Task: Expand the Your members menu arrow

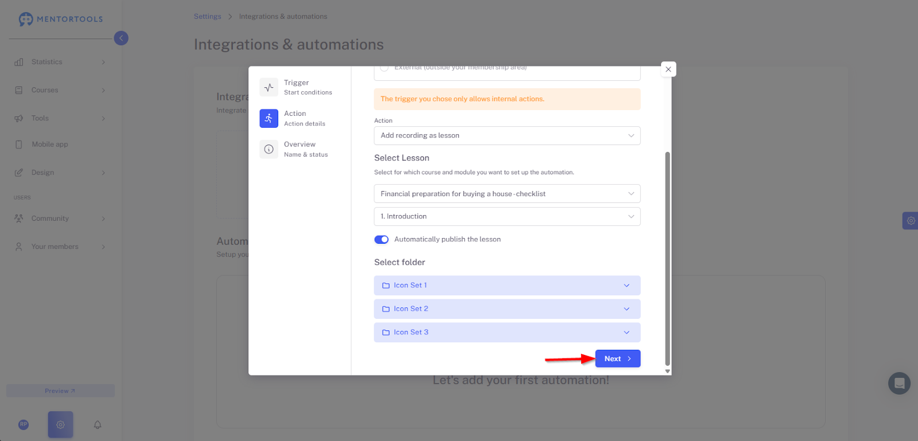Action: 103,247
